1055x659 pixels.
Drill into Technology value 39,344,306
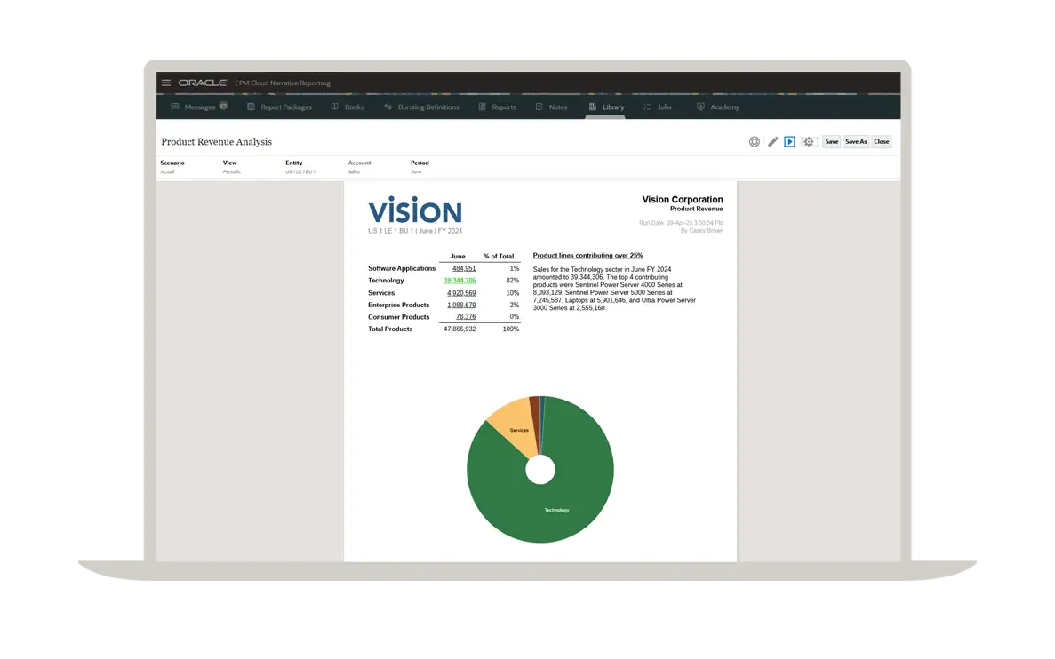460,281
